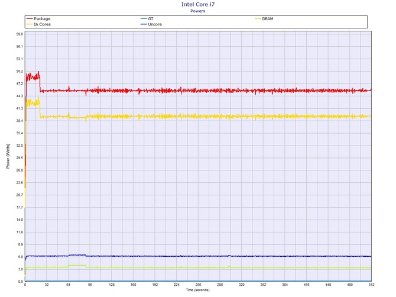Click the yellow IA Cores line swatch in legend
The width and height of the screenshot is (396, 297).
tap(30, 24)
